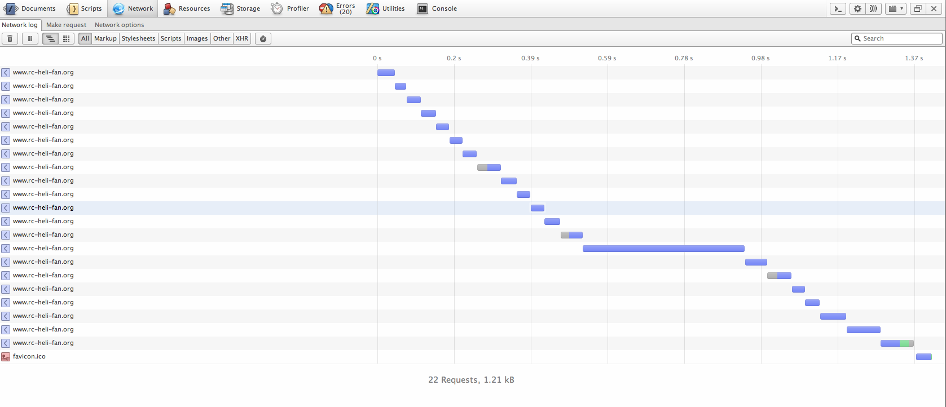
Task: Filter requests by All types
Action: (x=85, y=38)
